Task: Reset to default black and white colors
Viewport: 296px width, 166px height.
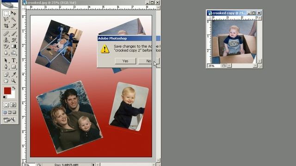Action: (5, 97)
